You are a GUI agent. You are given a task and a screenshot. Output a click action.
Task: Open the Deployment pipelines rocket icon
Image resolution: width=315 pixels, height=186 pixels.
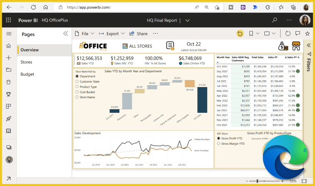8,119
